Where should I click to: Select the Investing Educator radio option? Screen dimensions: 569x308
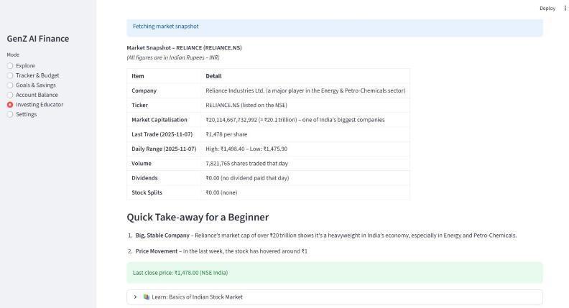[x=10, y=105]
